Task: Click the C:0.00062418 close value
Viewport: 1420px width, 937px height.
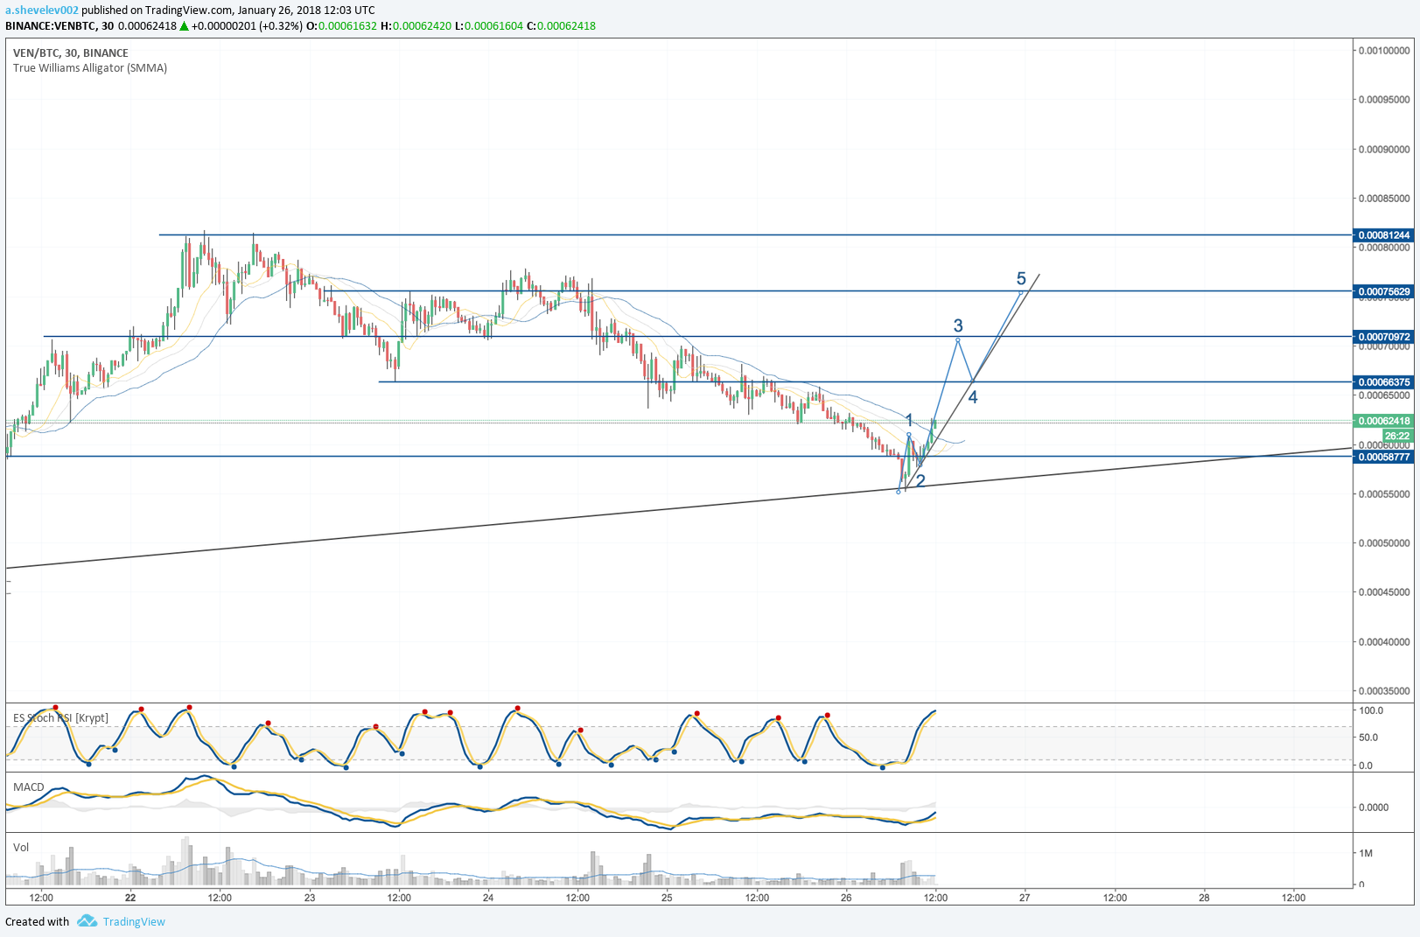Action: [561, 26]
